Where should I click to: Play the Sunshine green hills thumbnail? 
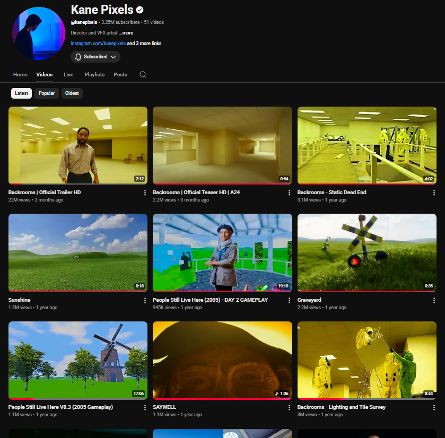[78, 253]
